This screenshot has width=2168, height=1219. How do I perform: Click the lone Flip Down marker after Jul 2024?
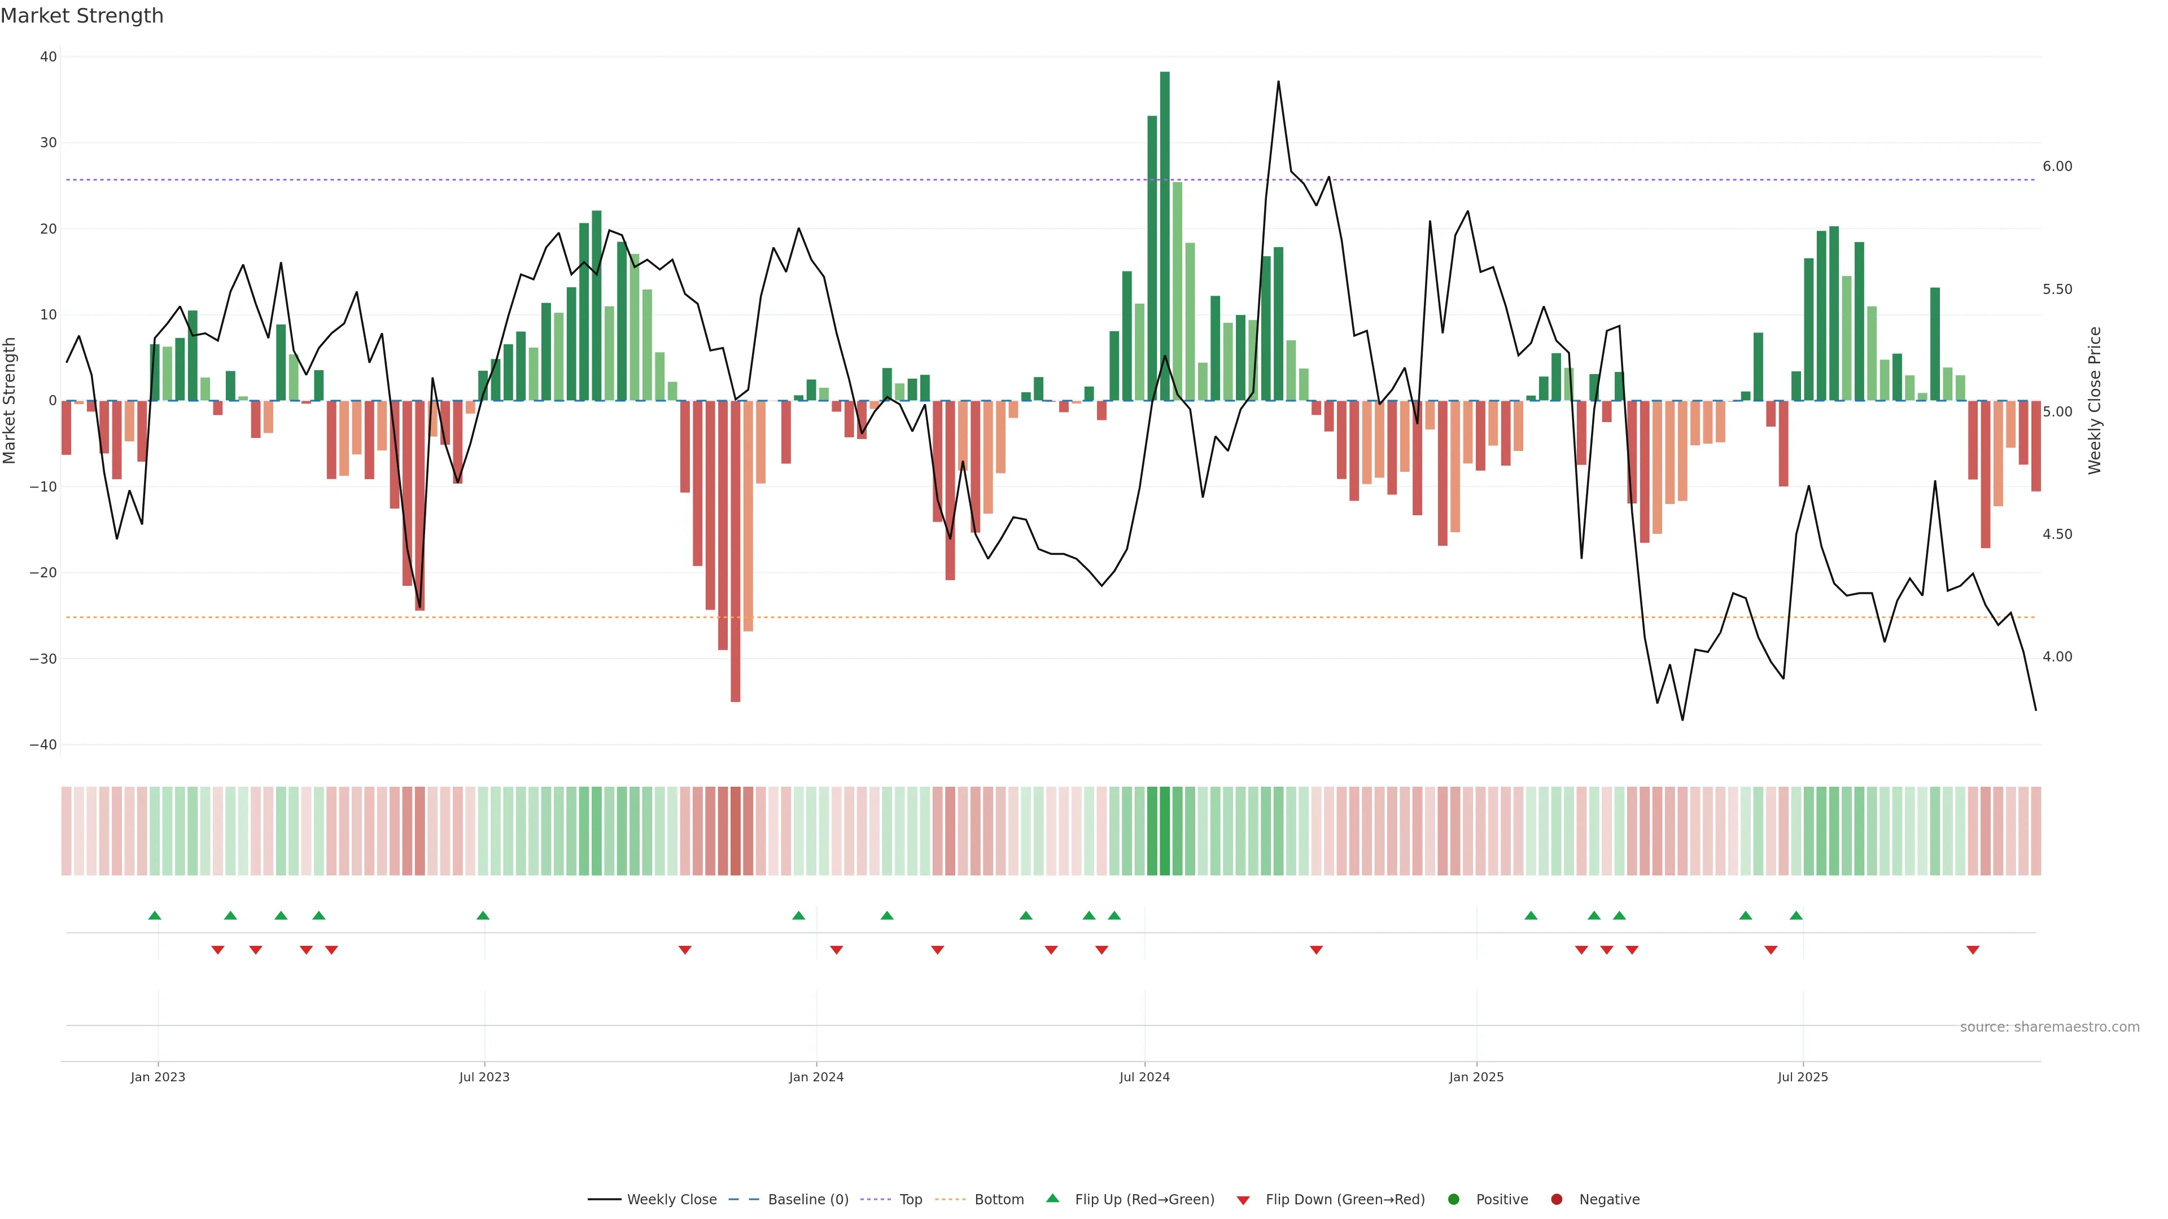point(1315,950)
